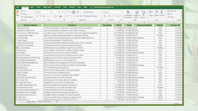The width and height of the screenshot is (198, 111).
Task: Click the Copy icon
Action: 22,14
